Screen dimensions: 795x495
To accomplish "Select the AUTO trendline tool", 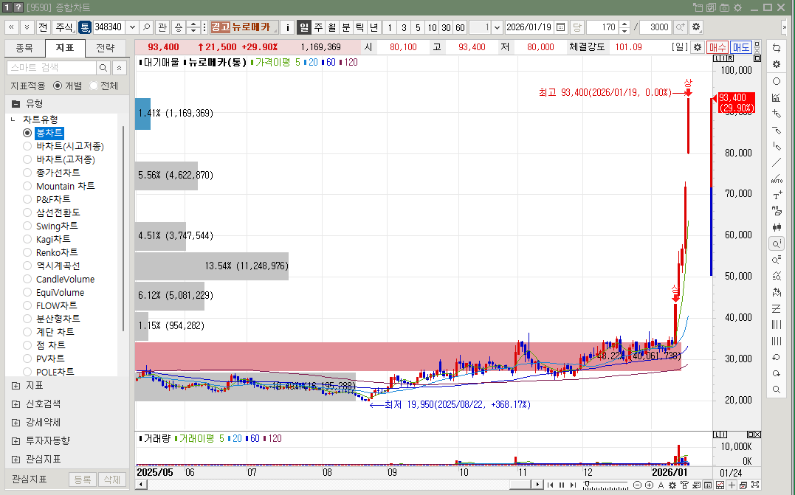I will click(777, 179).
